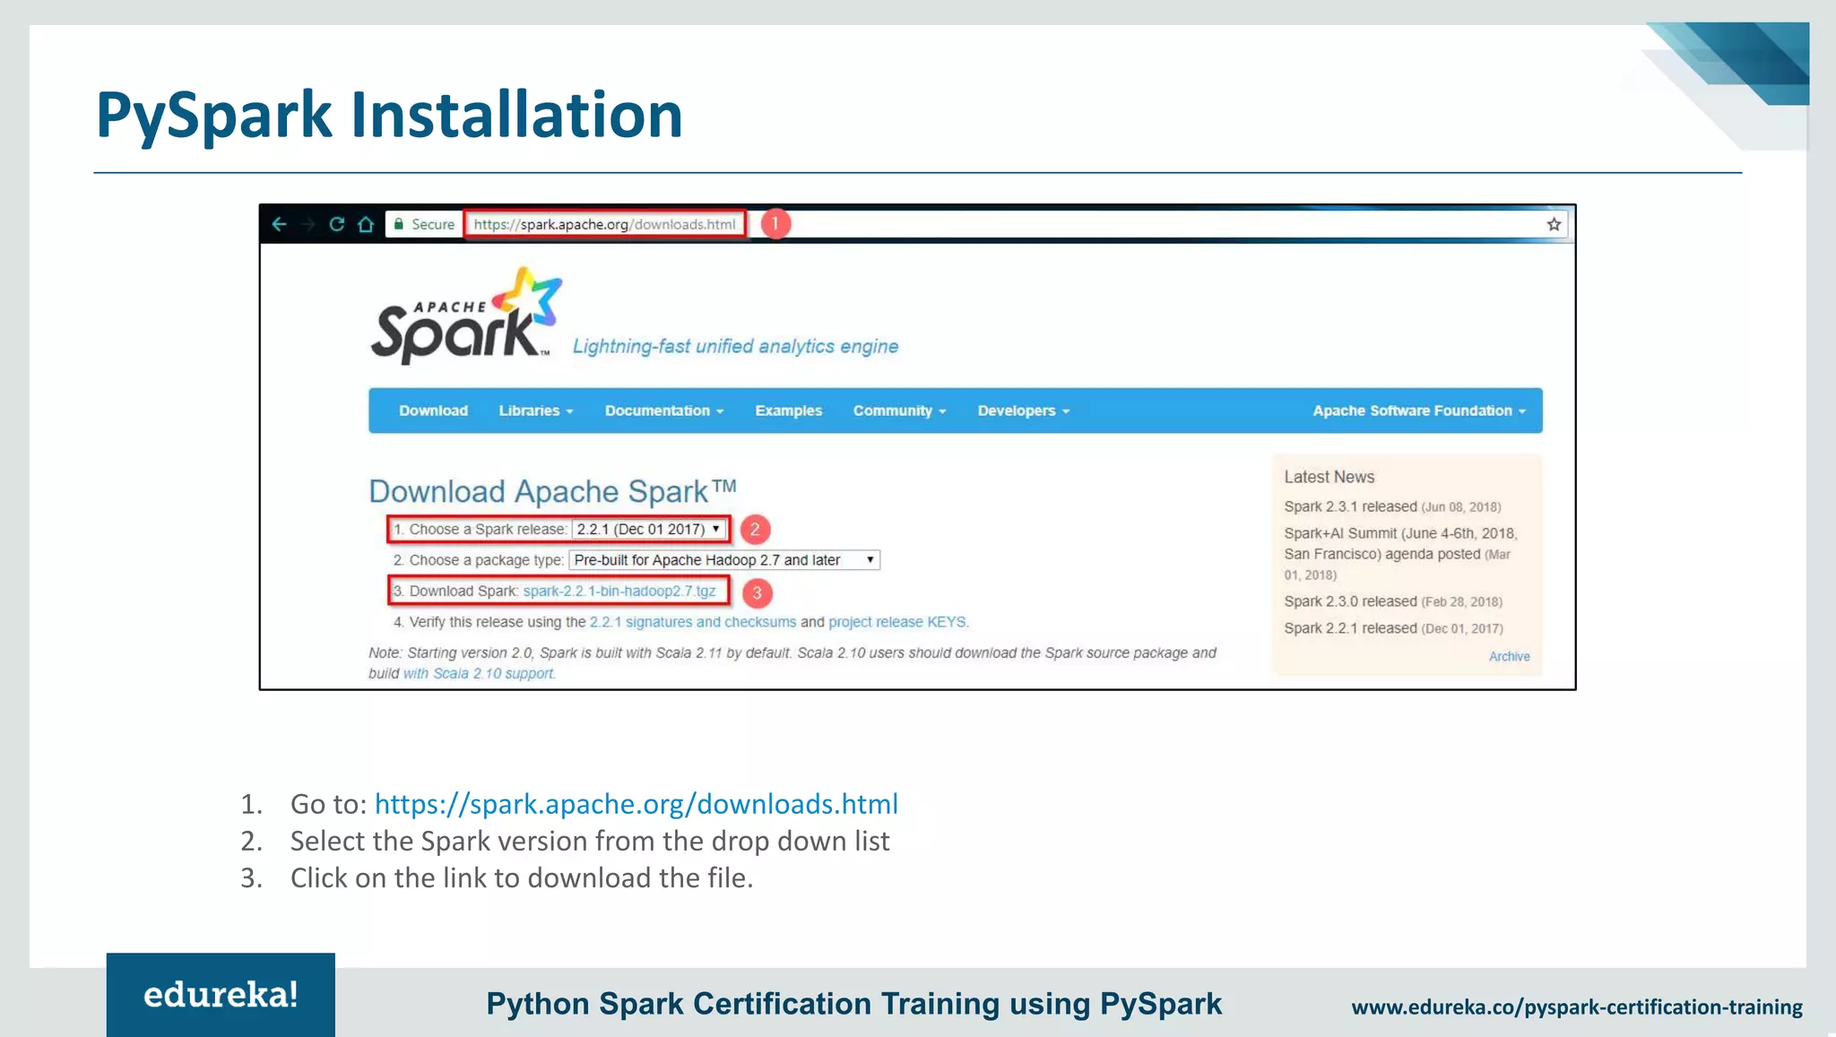Open the Download menu item
This screenshot has width=1836, height=1037.
tap(433, 410)
